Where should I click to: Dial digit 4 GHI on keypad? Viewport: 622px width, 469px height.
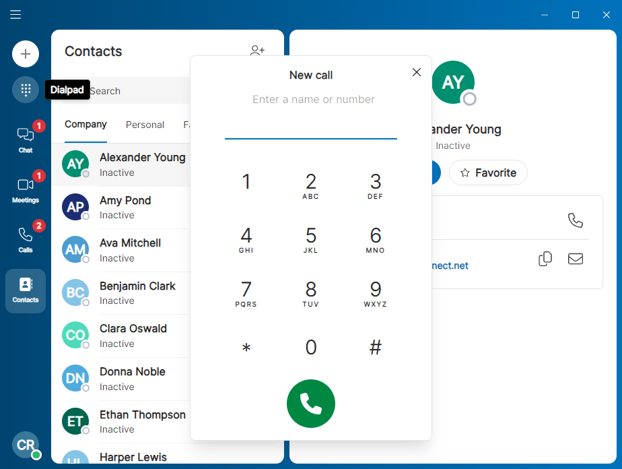point(246,240)
